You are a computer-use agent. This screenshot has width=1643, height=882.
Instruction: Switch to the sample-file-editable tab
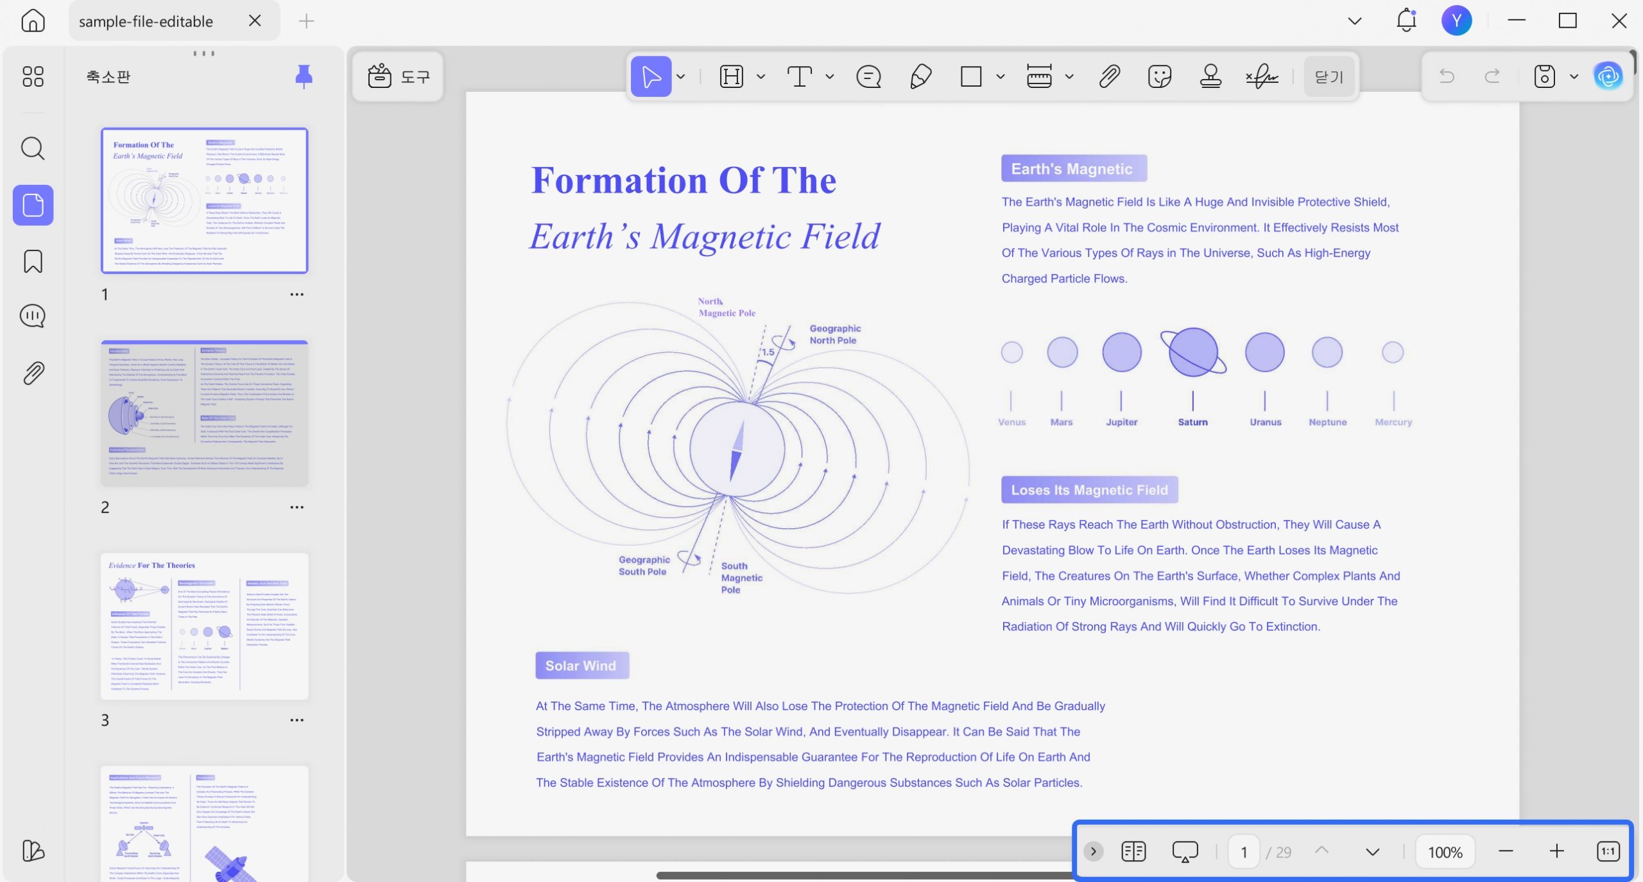pyautogui.click(x=146, y=21)
